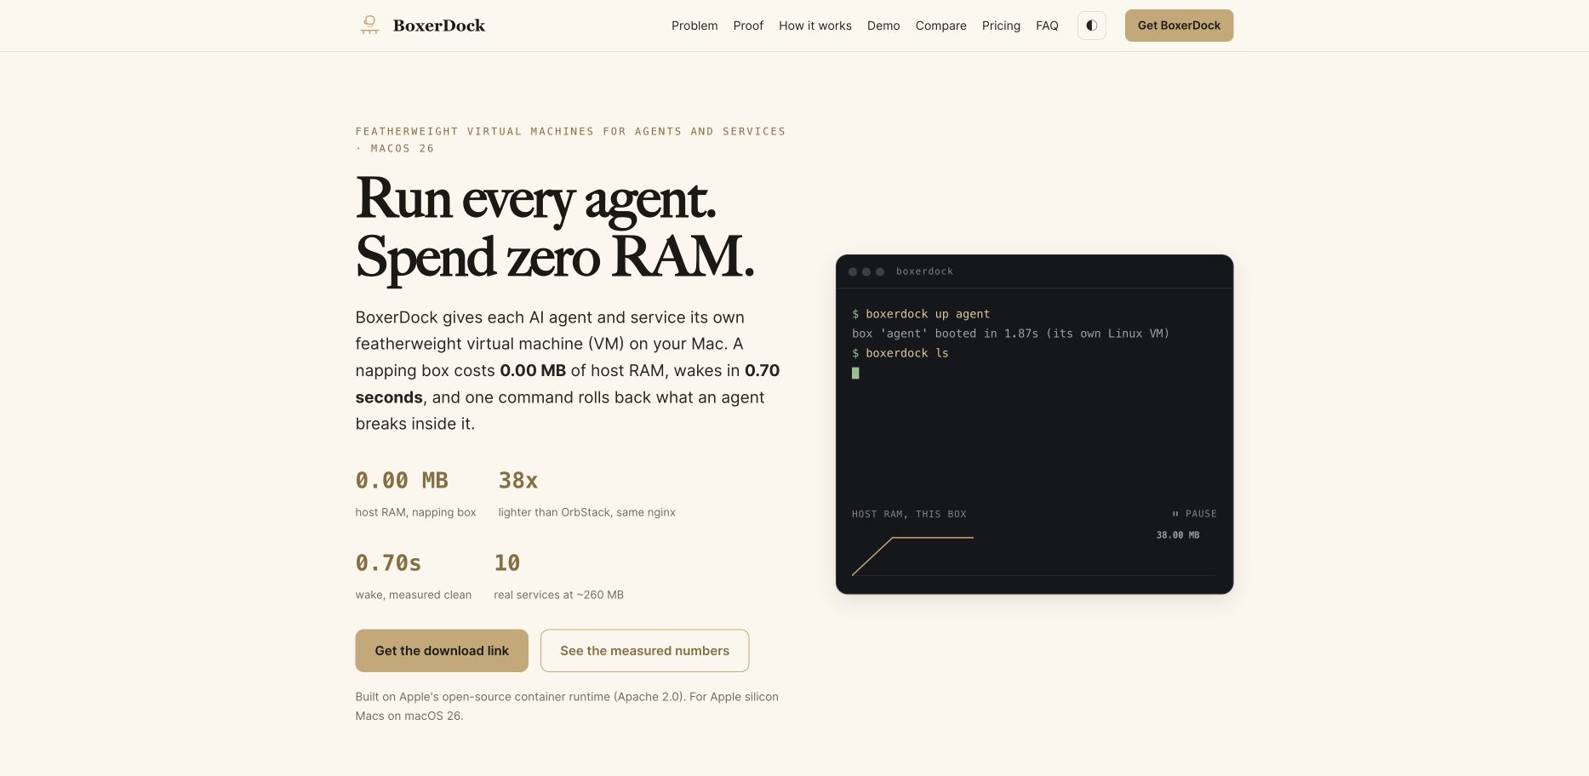
Task: Open the Pricing nav link
Action: click(x=1001, y=26)
